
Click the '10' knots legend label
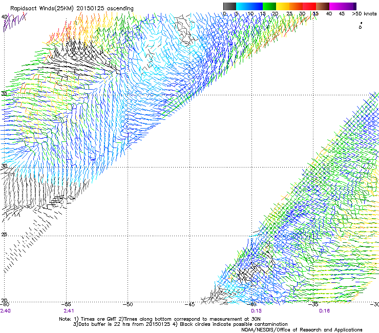coord(250,14)
